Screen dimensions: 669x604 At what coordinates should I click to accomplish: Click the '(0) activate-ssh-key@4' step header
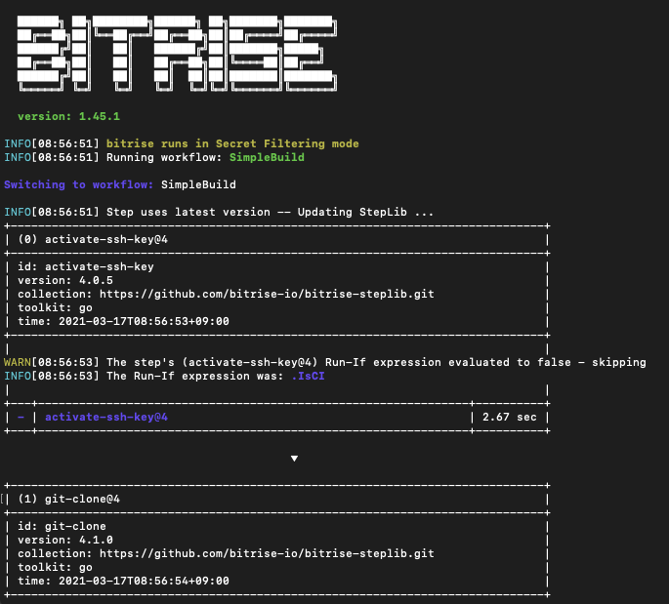93,239
